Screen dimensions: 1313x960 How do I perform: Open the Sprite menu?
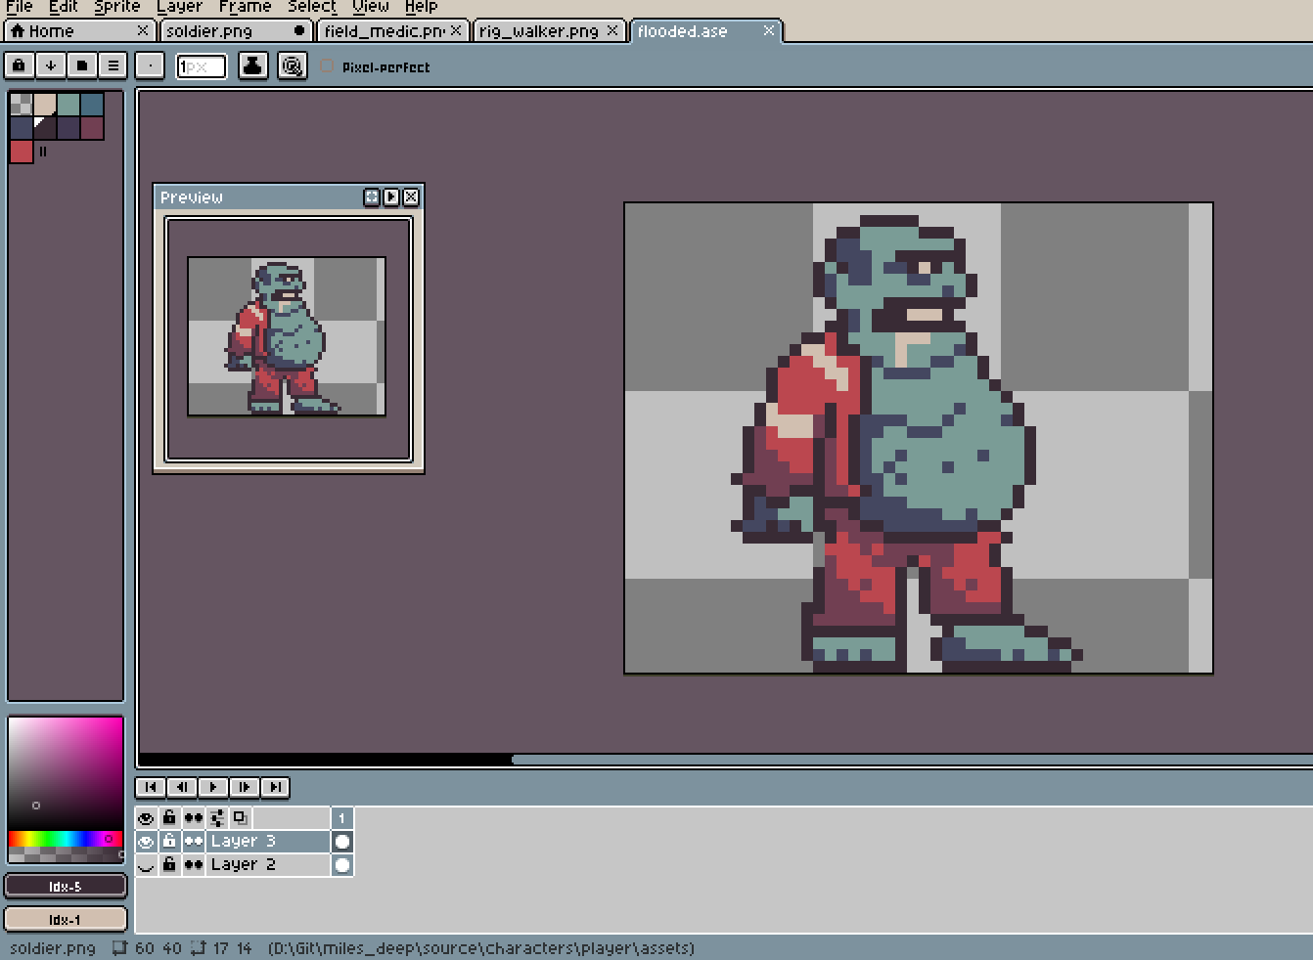point(117,7)
